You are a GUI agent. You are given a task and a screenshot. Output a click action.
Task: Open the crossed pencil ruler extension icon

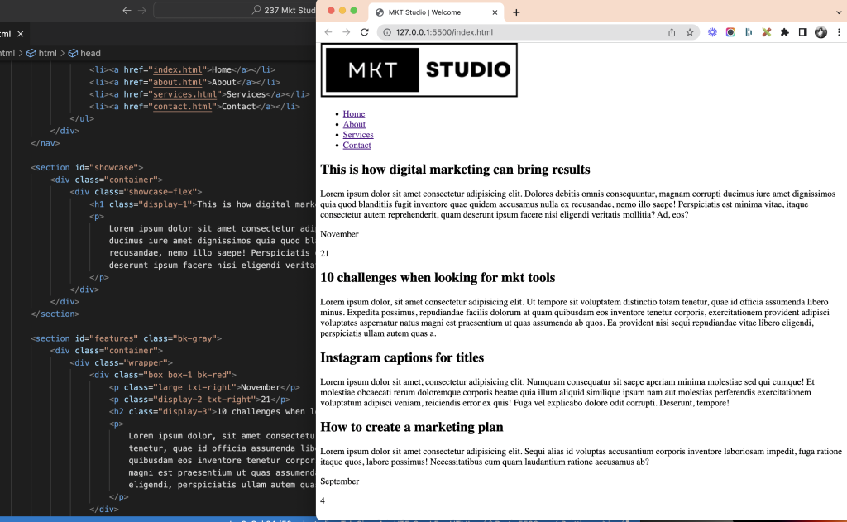[767, 32]
